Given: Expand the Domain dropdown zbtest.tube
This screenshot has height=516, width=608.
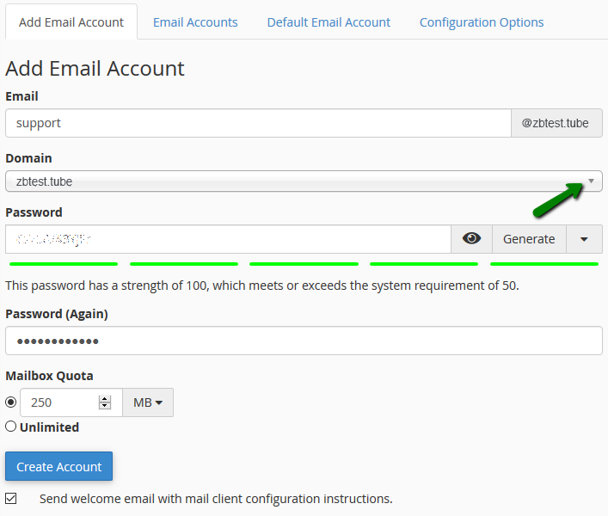Looking at the screenshot, I should click(304, 181).
